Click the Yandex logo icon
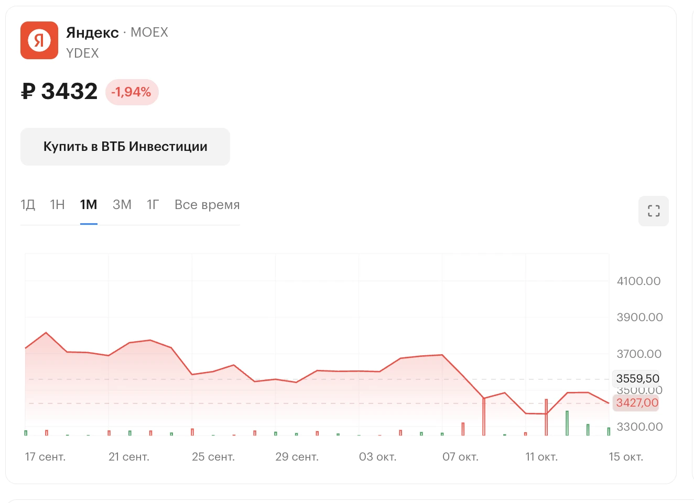Viewport: 694px width, 503px height. 39,40
